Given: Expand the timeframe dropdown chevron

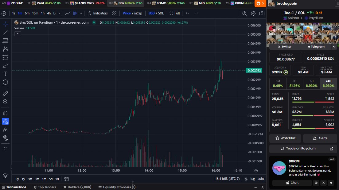Looking at the screenshot, I should point(60,14).
